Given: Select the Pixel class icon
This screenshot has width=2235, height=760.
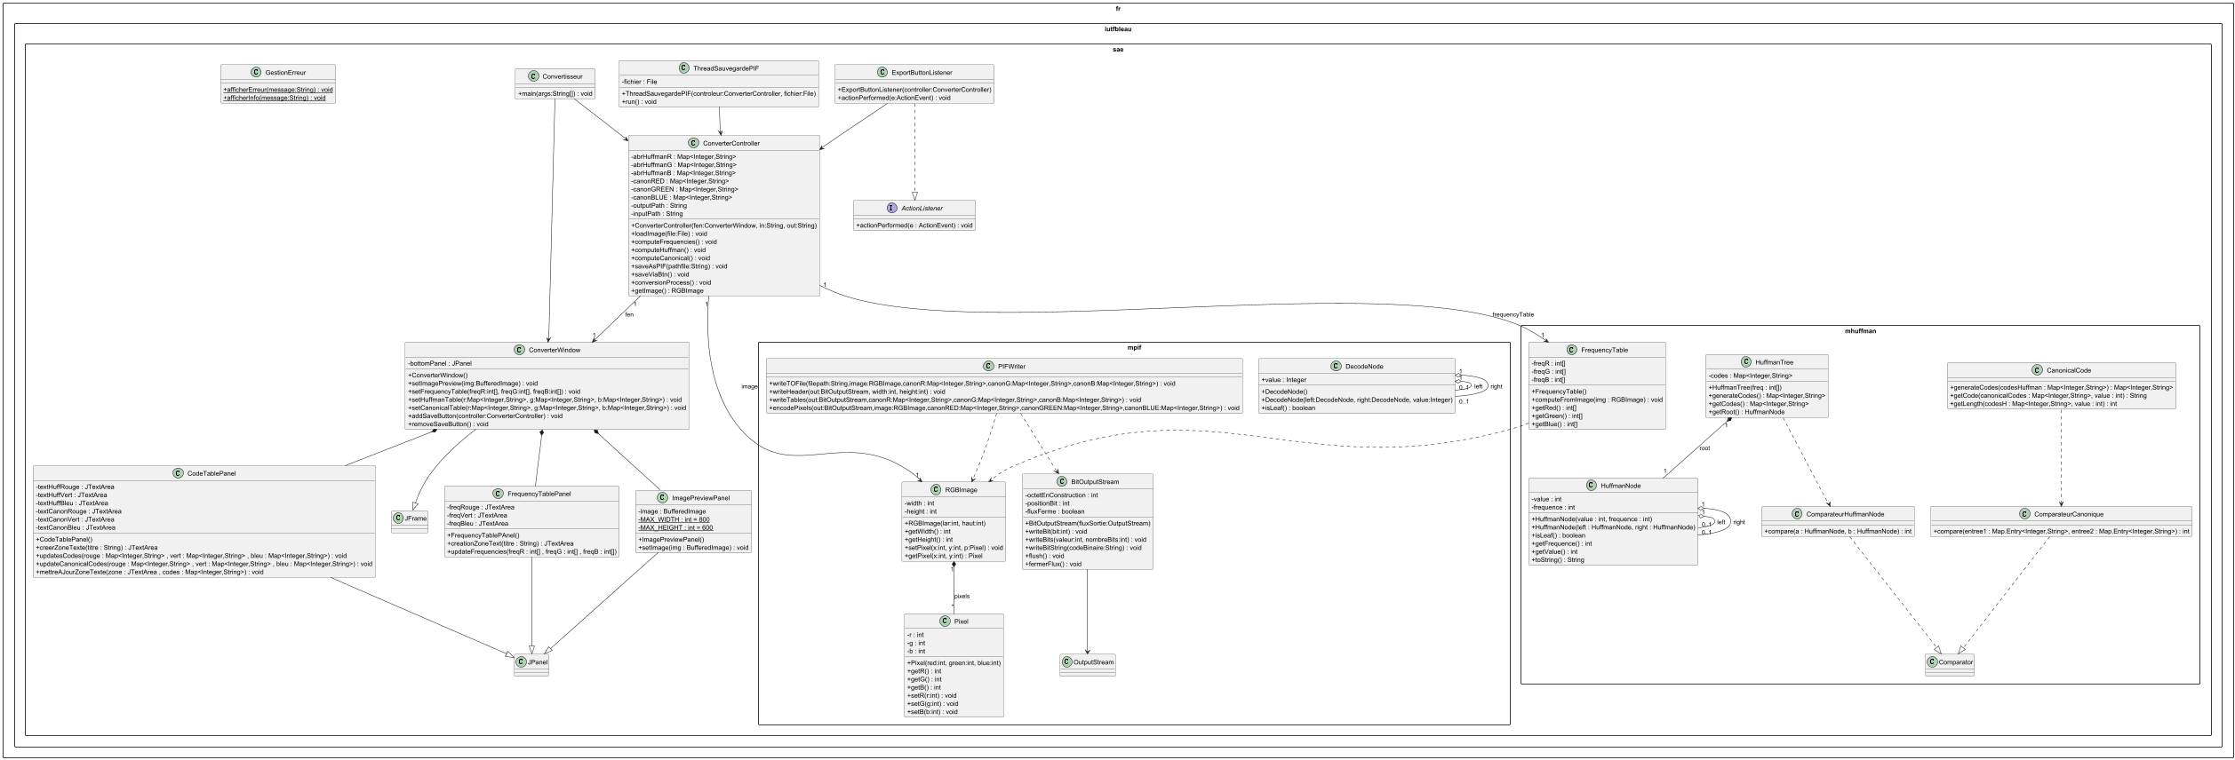Looking at the screenshot, I should 945,621.
